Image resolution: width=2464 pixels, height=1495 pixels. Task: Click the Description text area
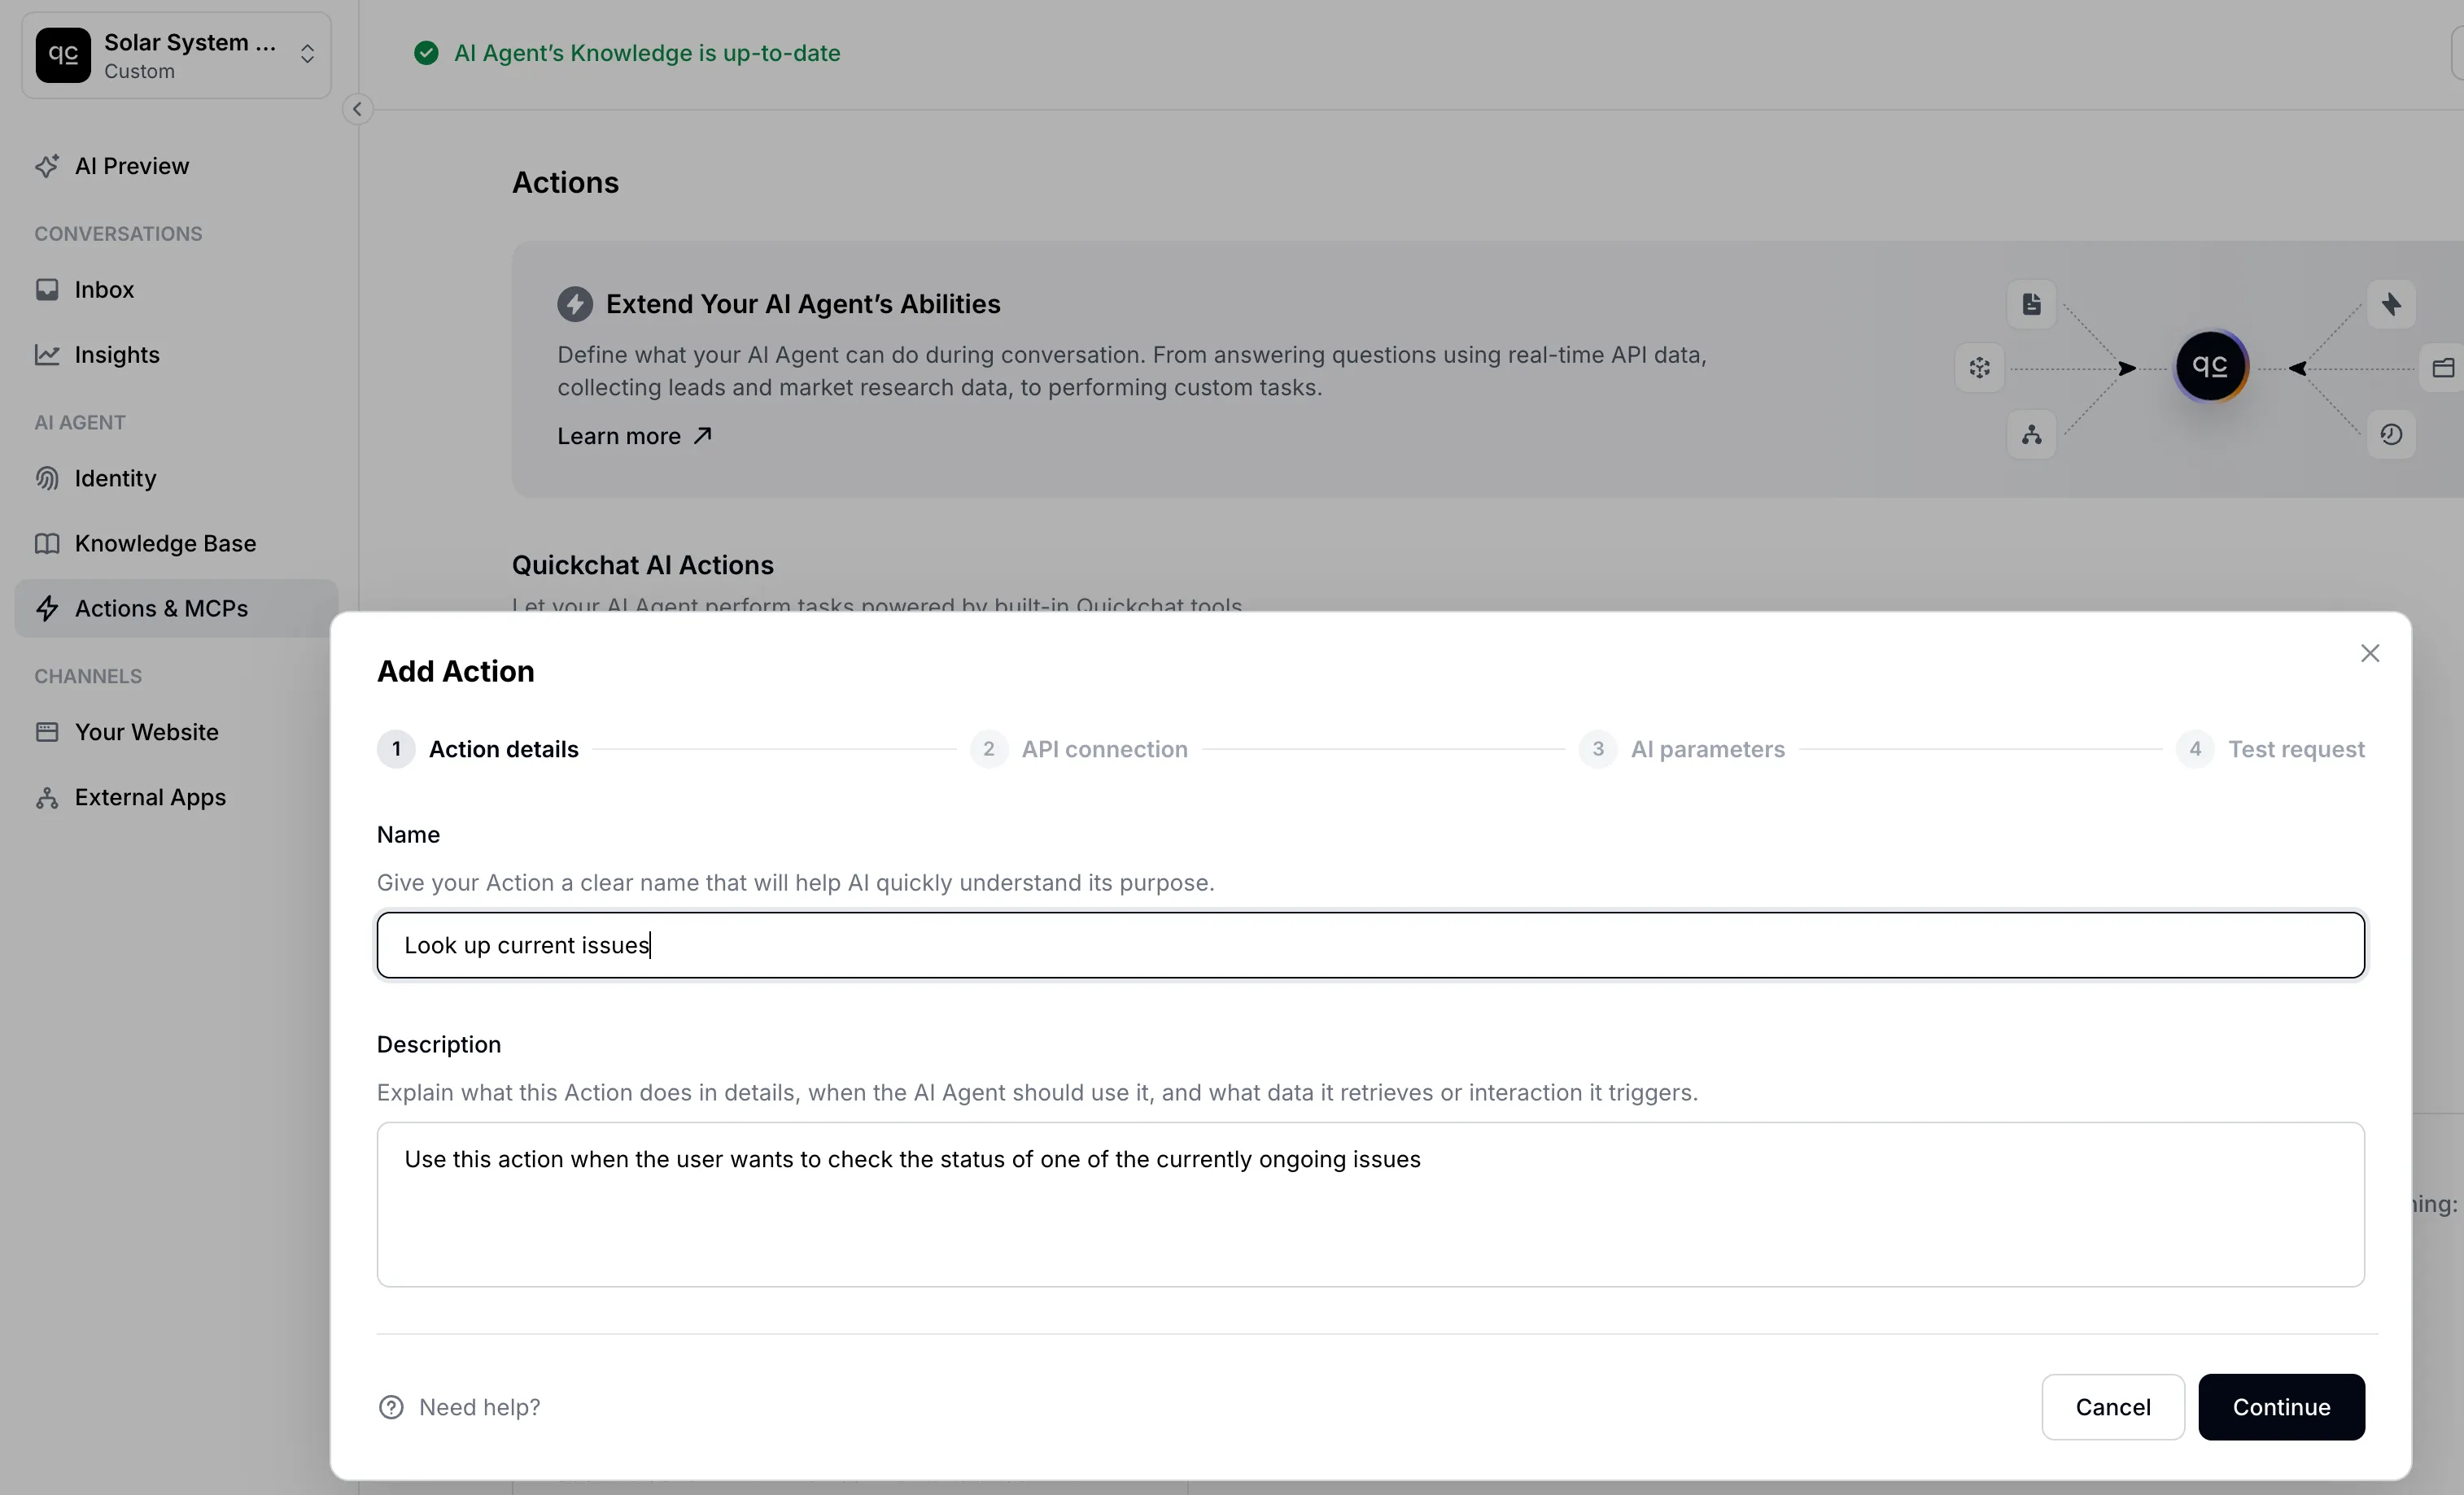point(1370,1204)
